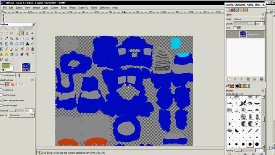Open the Windows menu
This screenshot has height=155, width=275.
click(104, 8)
